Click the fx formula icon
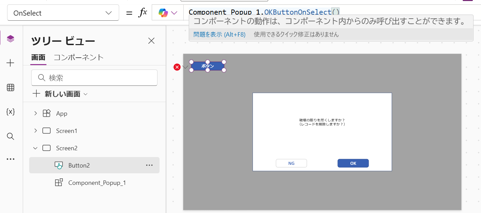The height and width of the screenshot is (213, 481). pos(143,13)
